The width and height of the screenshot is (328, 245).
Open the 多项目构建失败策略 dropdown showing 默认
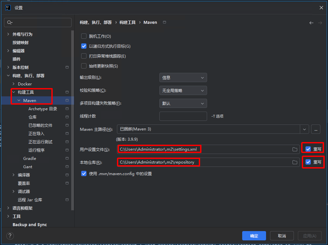click(183, 104)
